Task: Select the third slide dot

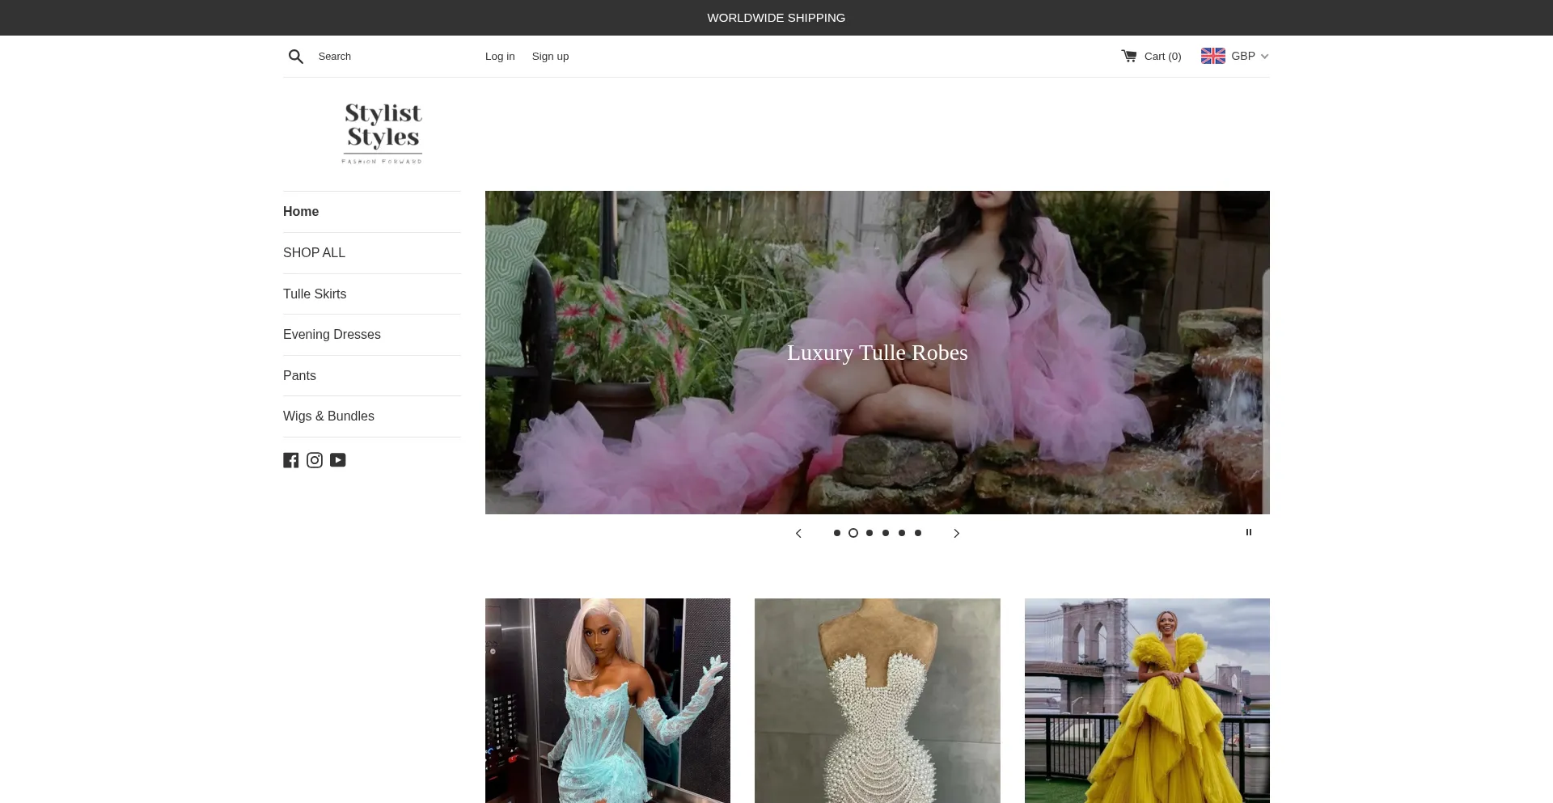Action: pyautogui.click(x=870, y=533)
